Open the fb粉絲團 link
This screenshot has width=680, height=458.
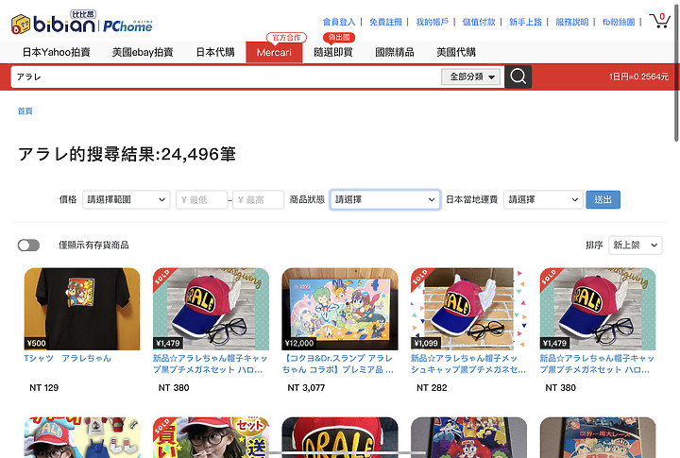[x=619, y=22]
